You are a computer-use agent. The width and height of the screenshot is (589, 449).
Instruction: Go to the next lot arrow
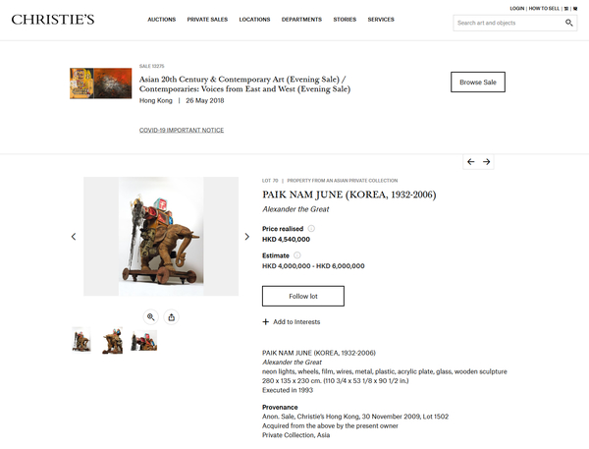click(x=487, y=162)
